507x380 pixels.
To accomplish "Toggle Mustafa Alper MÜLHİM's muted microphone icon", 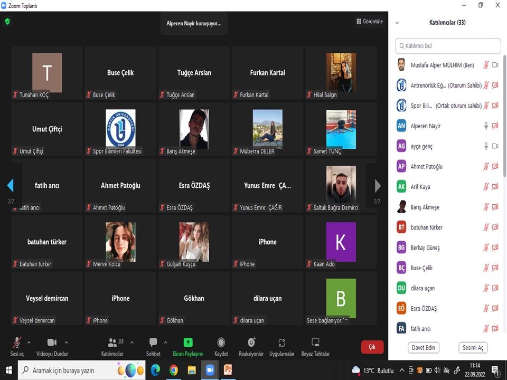I will 486,65.
